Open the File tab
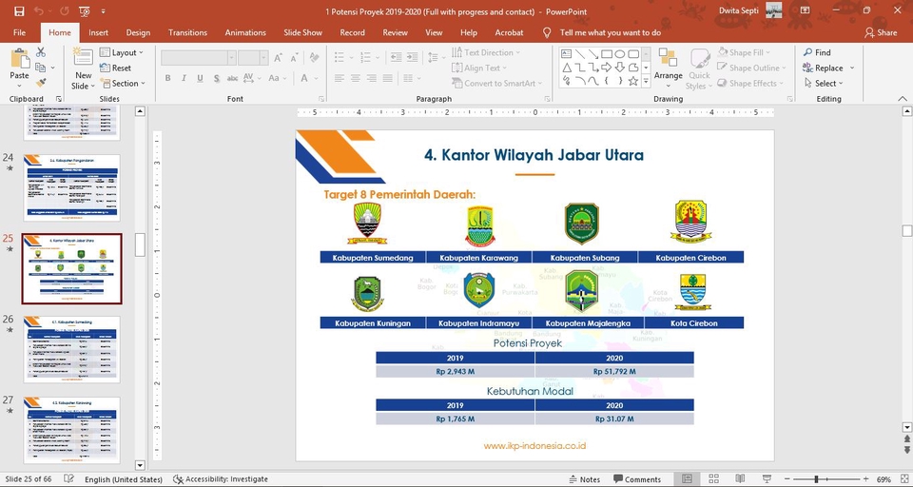913x487 pixels. pos(19,32)
